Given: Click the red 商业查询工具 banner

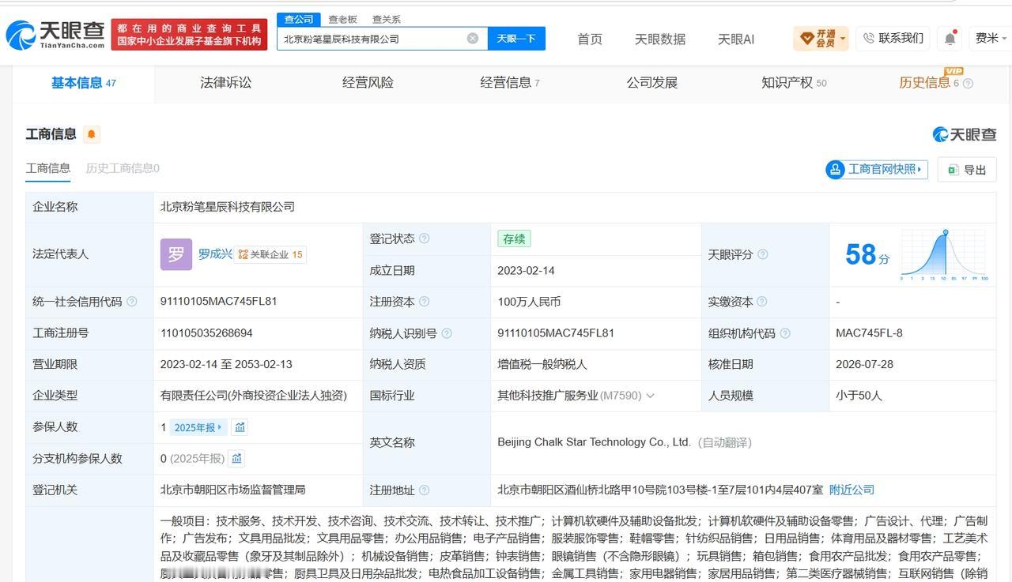Looking at the screenshot, I should pos(189,35).
